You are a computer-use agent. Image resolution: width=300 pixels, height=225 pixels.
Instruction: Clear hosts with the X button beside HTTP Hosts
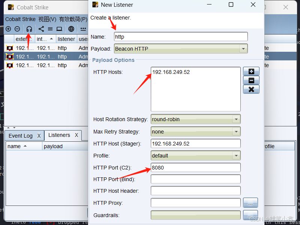[251, 89]
